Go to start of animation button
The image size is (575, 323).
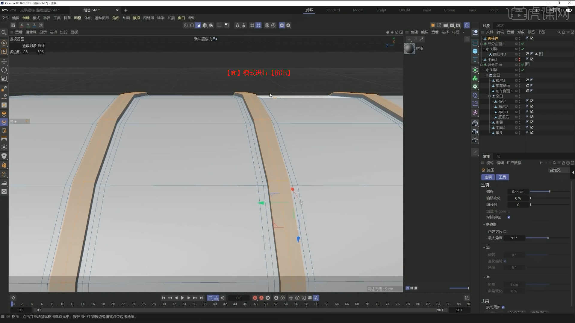tap(164, 298)
